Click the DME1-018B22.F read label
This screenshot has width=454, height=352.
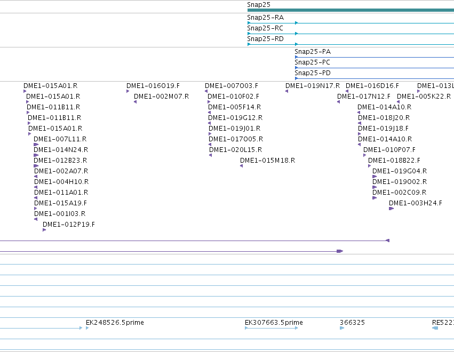(x=394, y=161)
